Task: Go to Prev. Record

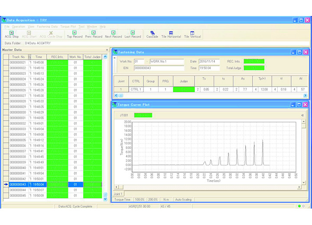Action: pyautogui.click(x=94, y=34)
